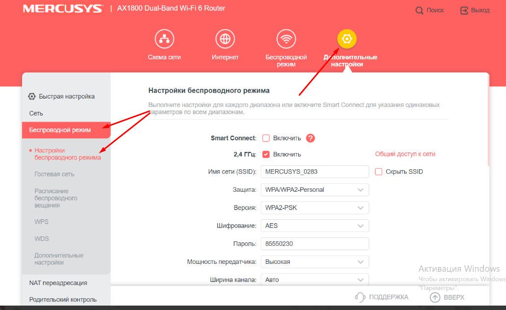Open the Шифрование AES dropdown
506x310 pixels.
tap(314, 226)
